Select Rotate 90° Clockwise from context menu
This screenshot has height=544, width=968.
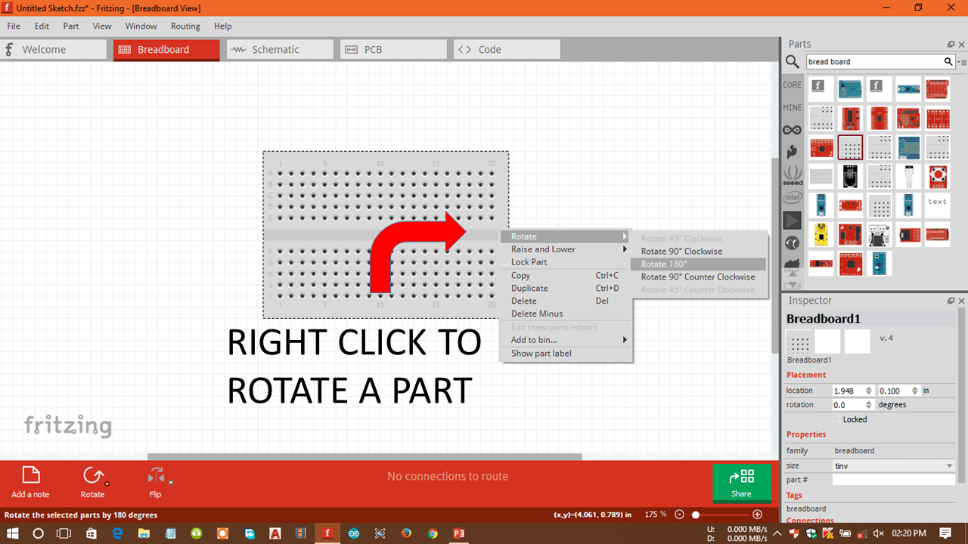tap(682, 251)
